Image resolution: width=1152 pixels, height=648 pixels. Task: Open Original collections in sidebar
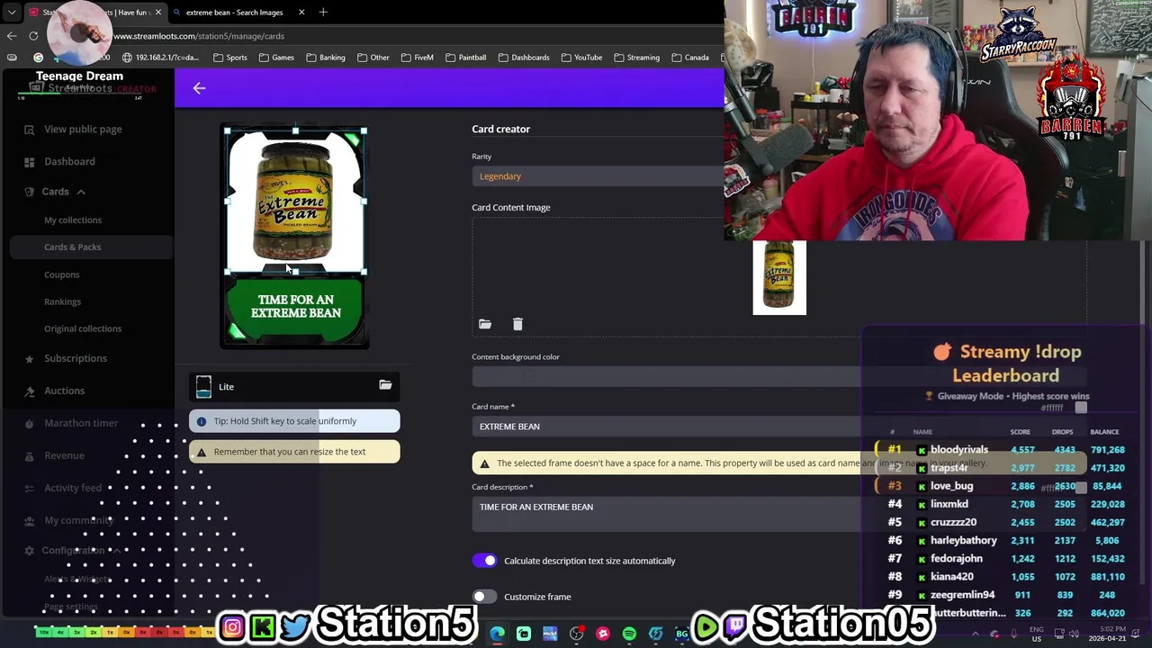tap(83, 328)
